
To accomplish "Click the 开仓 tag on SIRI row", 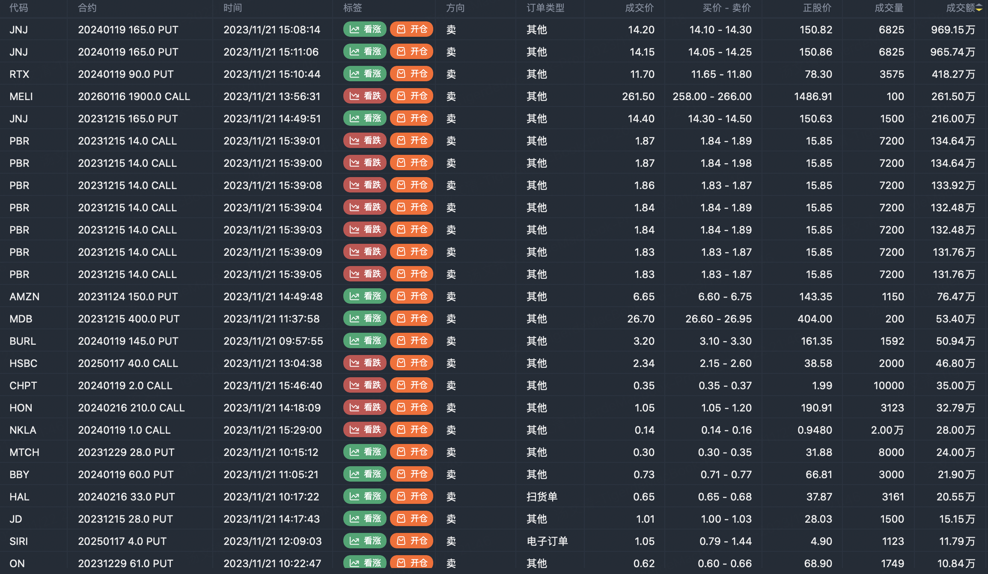I will [x=412, y=541].
